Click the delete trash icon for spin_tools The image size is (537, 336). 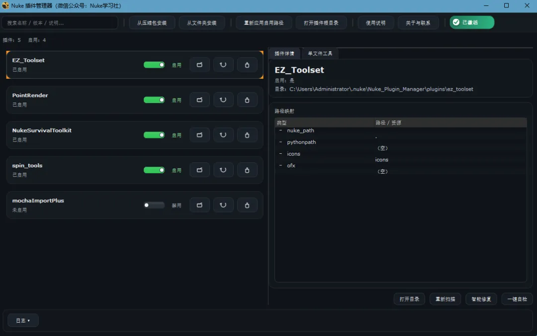pos(247,170)
